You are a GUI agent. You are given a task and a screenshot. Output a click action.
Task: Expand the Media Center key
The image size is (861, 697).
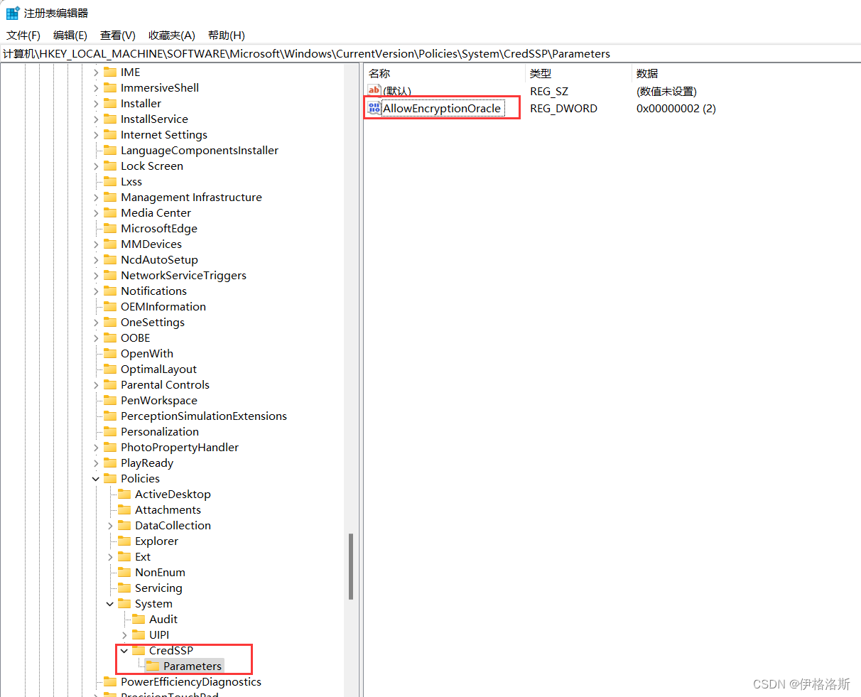click(96, 213)
